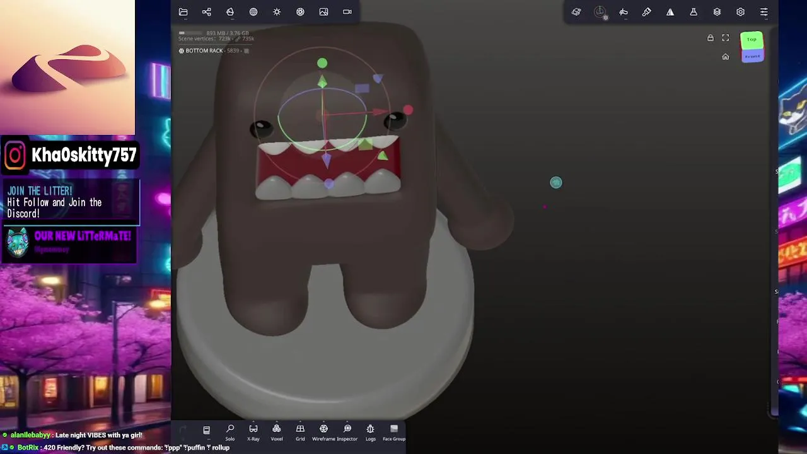Toggle Wireframe display
The image size is (807, 454).
(323, 433)
